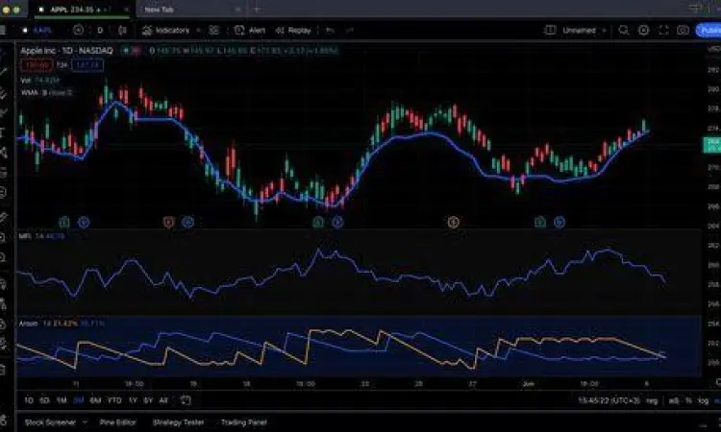The width and height of the screenshot is (721, 432).
Task: Select the trend line drawing tool
Action: click(4, 72)
